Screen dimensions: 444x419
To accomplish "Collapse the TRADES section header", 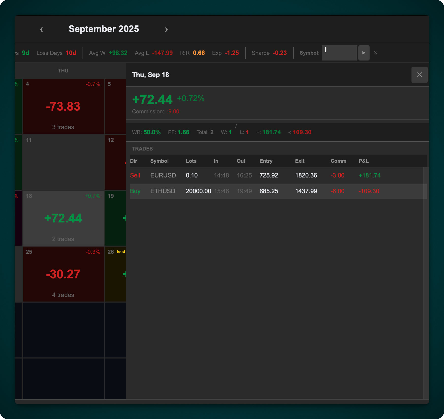I will (x=142, y=149).
